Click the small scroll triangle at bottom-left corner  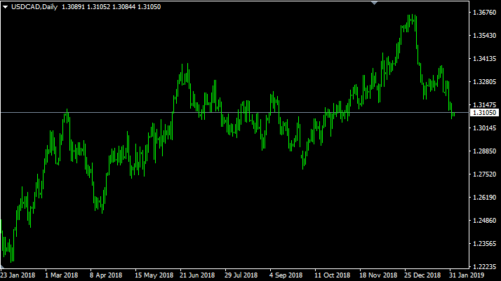2,267
